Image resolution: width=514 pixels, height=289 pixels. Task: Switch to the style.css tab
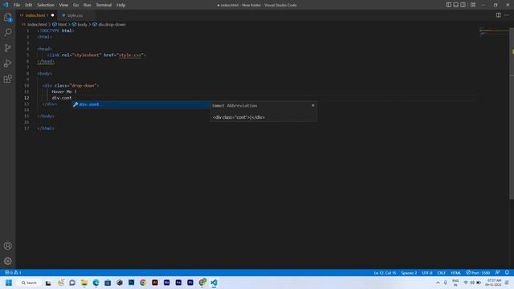75,15
